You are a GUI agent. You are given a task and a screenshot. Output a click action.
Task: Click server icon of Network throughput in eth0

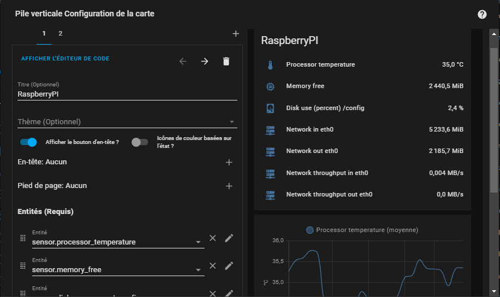tap(270, 173)
